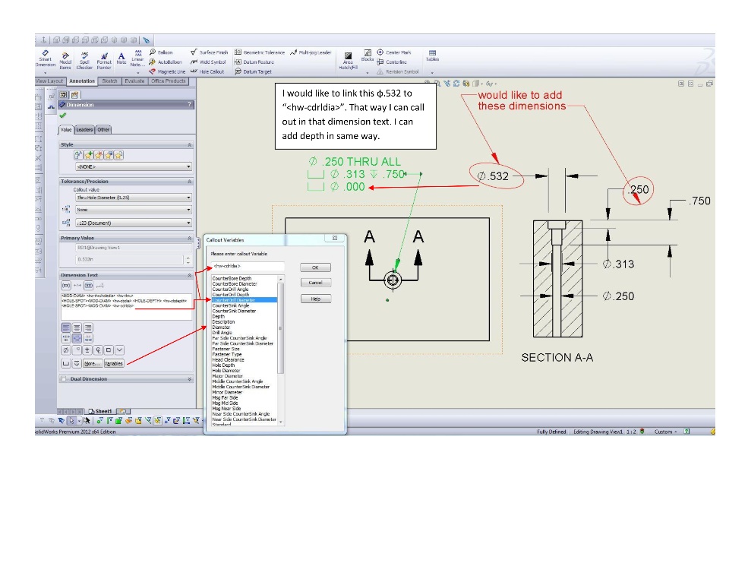Insert a Note annotation
The width and height of the screenshot is (729, 563).
(x=121, y=59)
